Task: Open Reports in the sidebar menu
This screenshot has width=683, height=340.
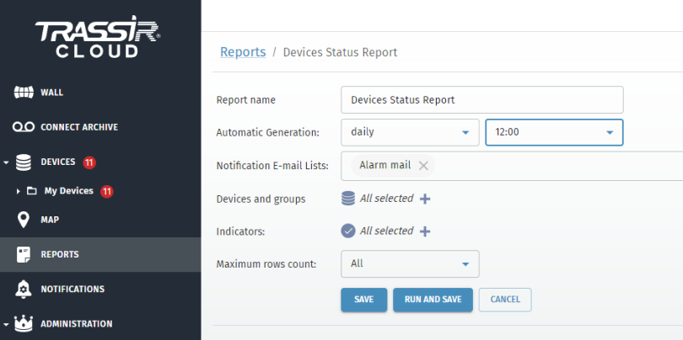Action: tap(59, 254)
